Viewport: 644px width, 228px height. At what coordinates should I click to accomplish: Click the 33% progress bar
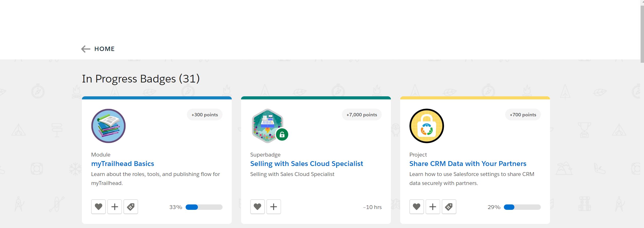click(x=204, y=207)
